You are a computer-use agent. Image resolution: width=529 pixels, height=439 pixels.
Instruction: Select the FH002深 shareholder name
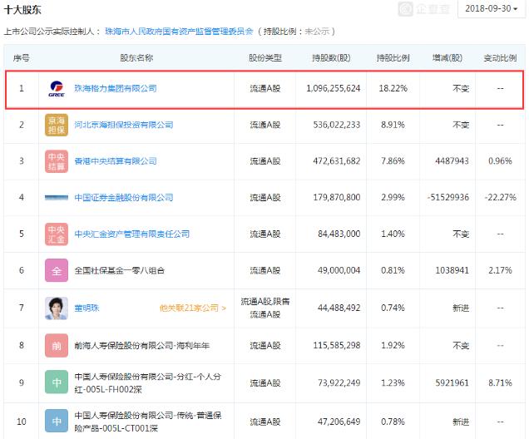pos(148,383)
